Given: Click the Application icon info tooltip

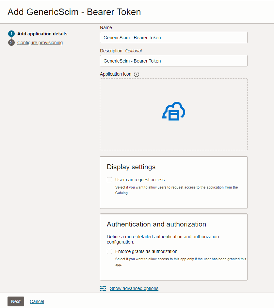Looking at the screenshot, I should tap(136, 74).
